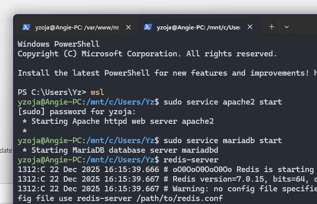Viewport: 317px width, 204px height.
Task: Click 'redis-server /path/to/redis.conf' text
Action: coord(150,198)
